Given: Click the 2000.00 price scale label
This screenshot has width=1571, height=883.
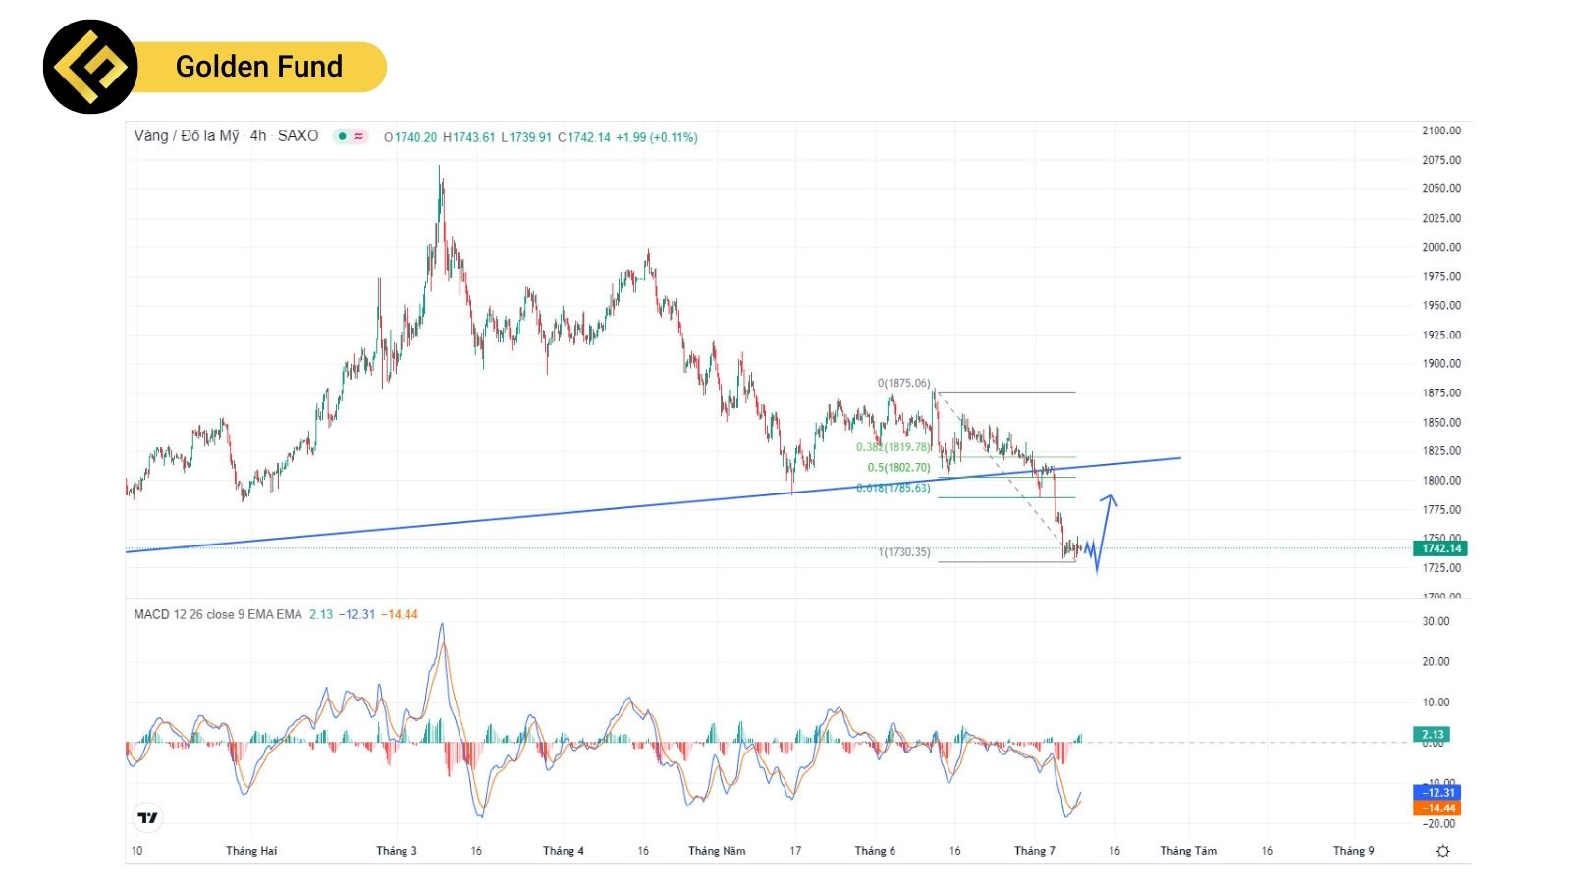Looking at the screenshot, I should (x=1441, y=247).
